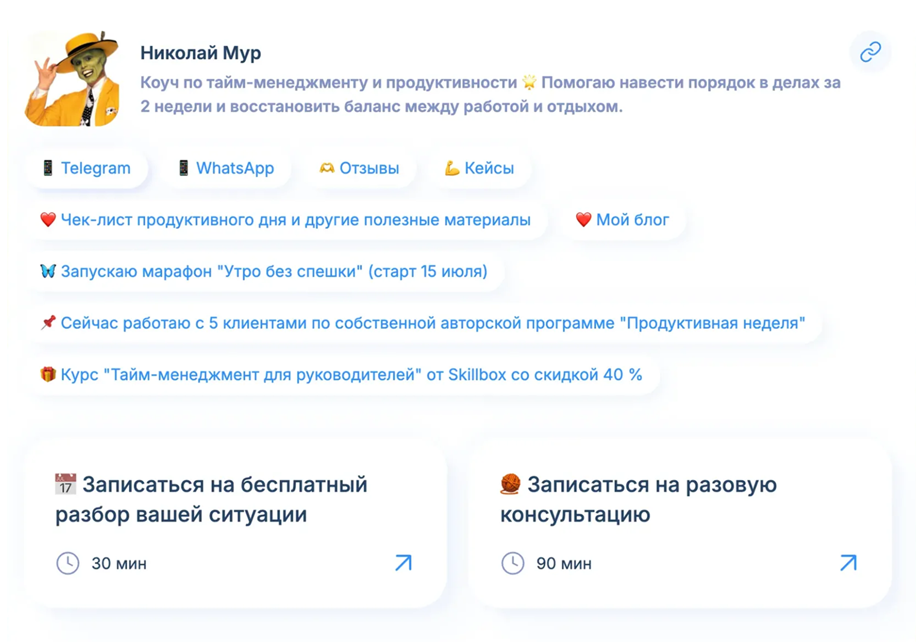This screenshot has height=642, width=916.
Task: Click the arrow icon on the 30 мин card
Action: coord(403,563)
